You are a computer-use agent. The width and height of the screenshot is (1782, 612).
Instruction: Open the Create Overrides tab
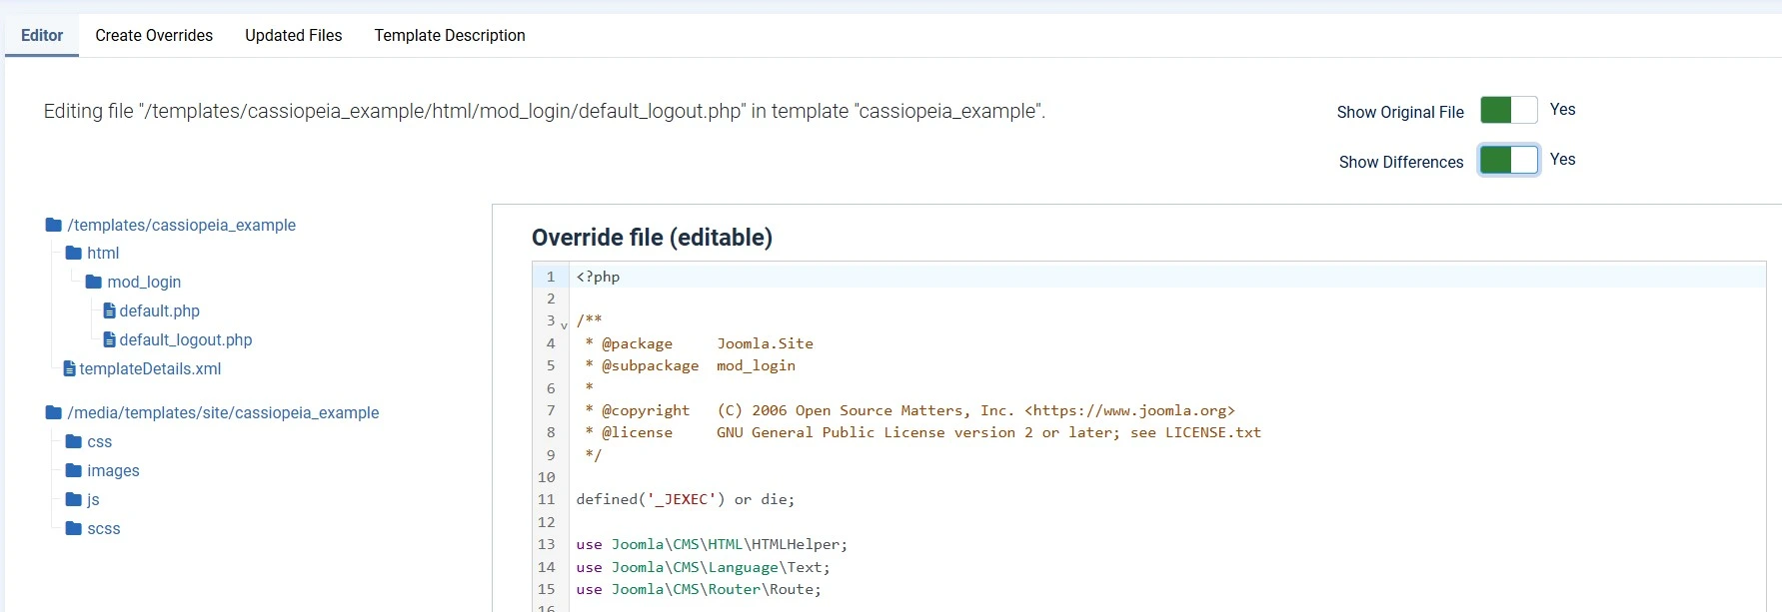[x=154, y=35]
